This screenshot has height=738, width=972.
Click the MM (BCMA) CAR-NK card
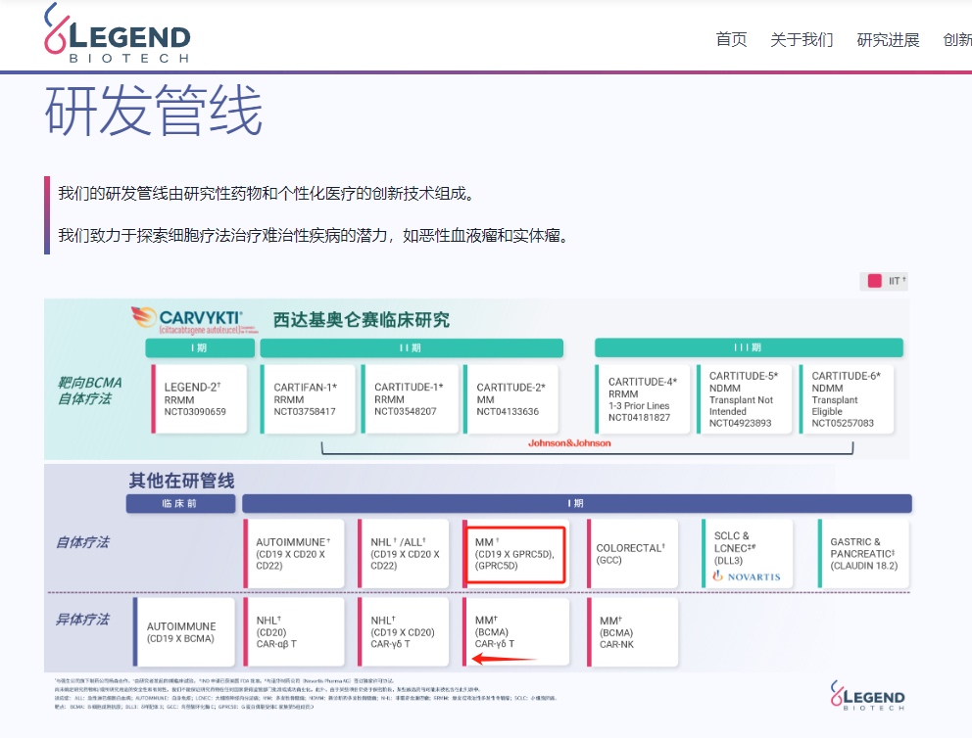[x=632, y=632]
